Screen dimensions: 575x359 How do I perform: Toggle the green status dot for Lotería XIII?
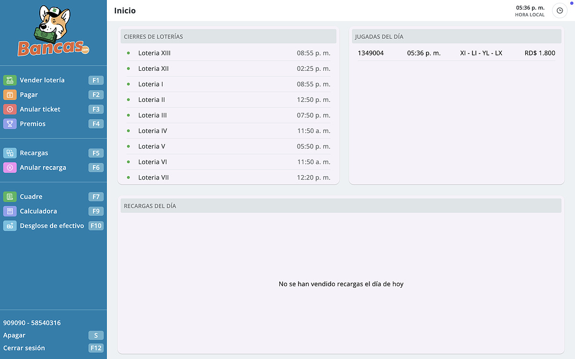[127, 53]
